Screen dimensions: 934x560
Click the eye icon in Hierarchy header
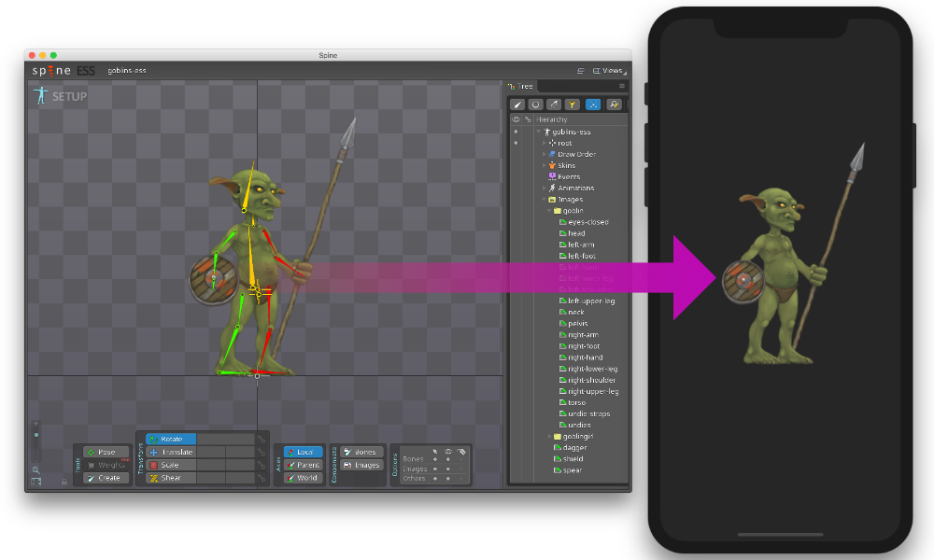[x=516, y=119]
